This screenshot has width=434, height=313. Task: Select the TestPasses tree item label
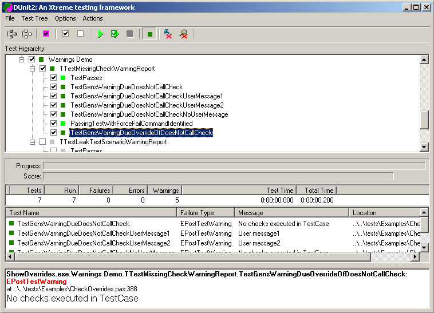[86, 78]
